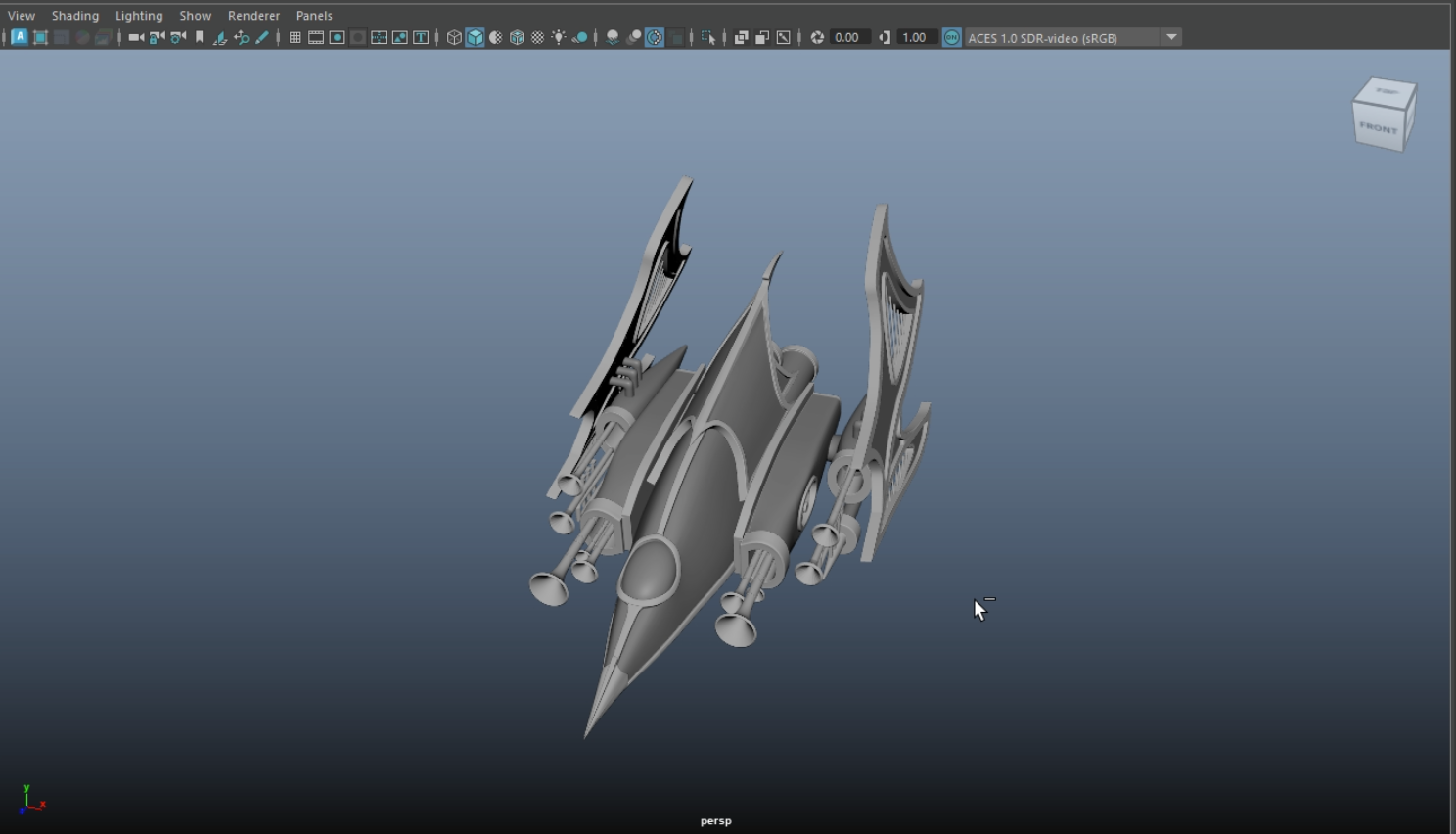The image size is (1456, 834).
Task: Click the FRONT face of the view cube
Action: click(1378, 127)
